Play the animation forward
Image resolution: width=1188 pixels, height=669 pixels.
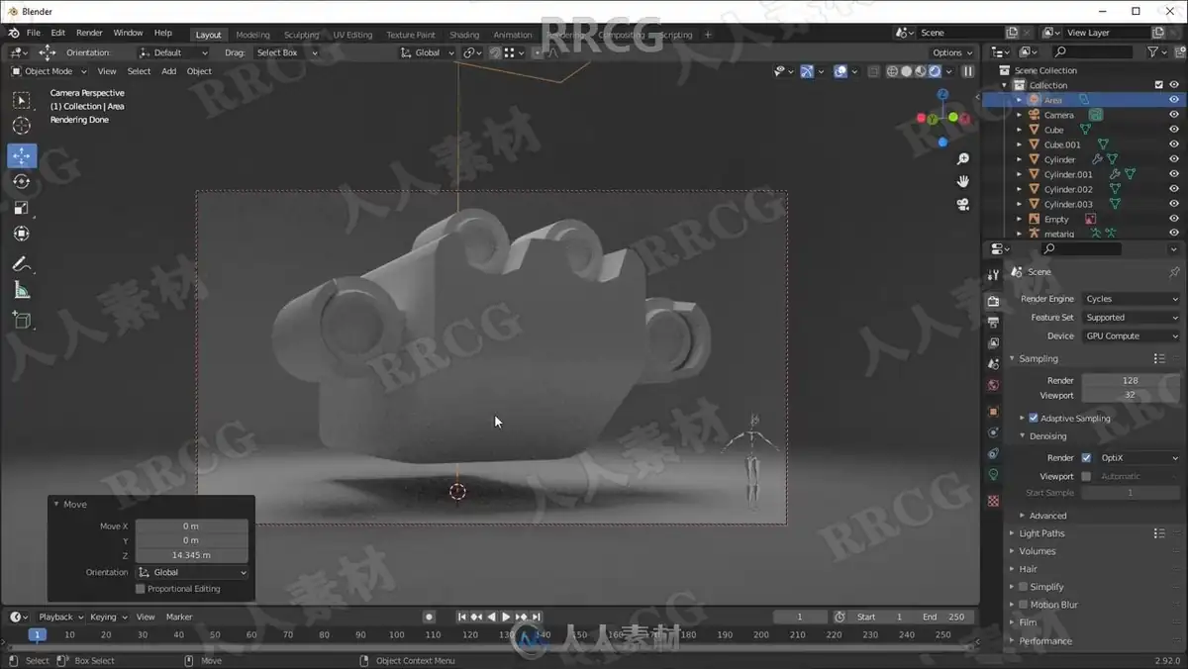click(x=506, y=618)
